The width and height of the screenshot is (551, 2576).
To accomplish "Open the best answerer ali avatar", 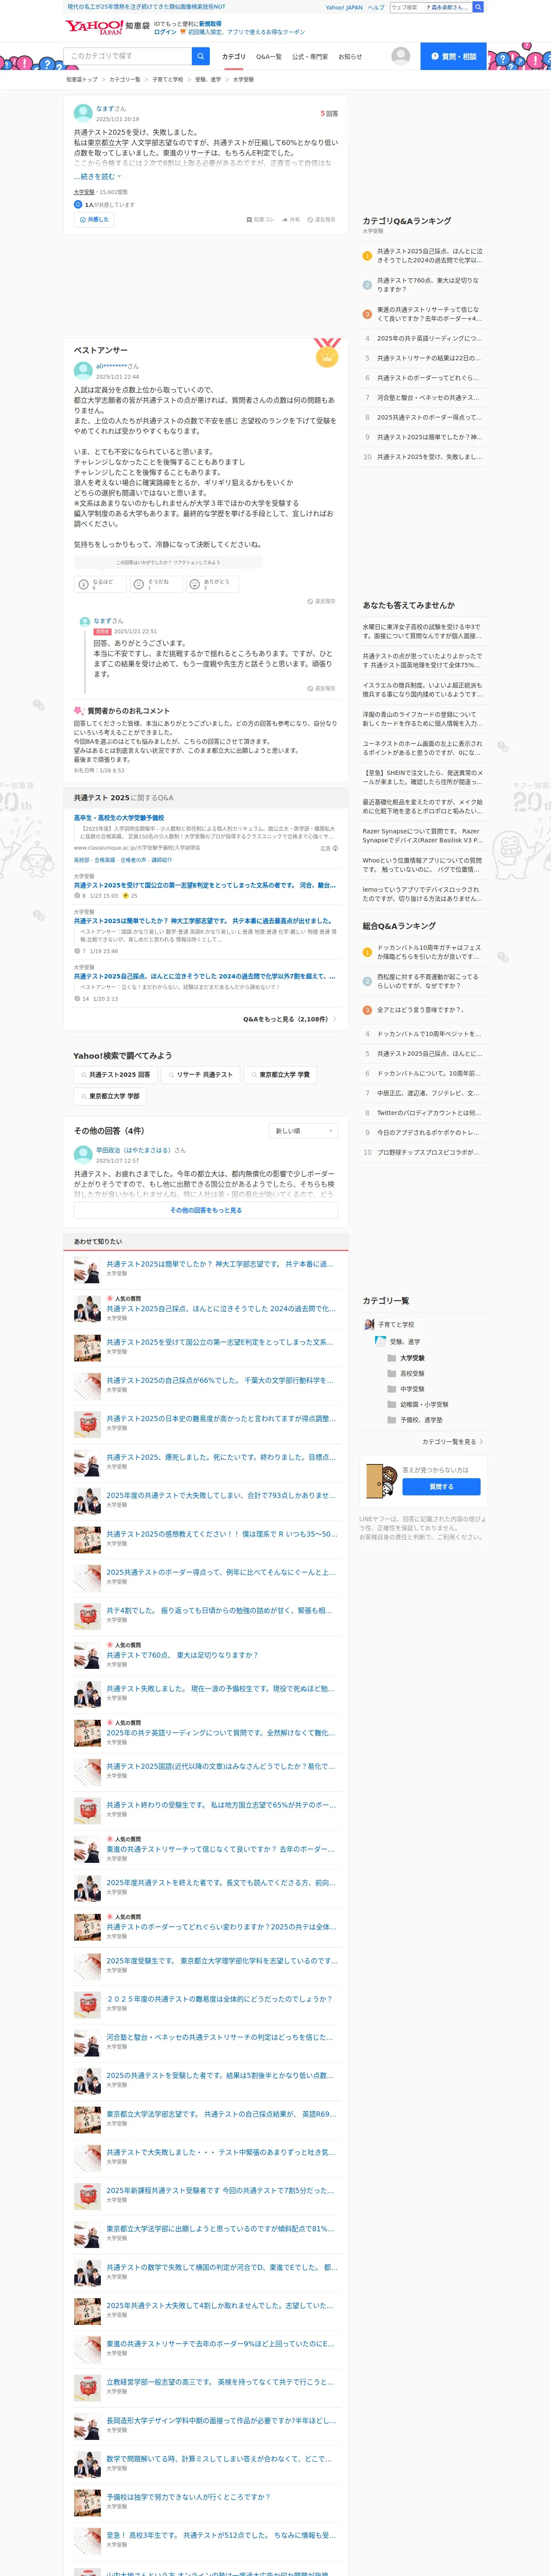I will pyautogui.click(x=83, y=370).
